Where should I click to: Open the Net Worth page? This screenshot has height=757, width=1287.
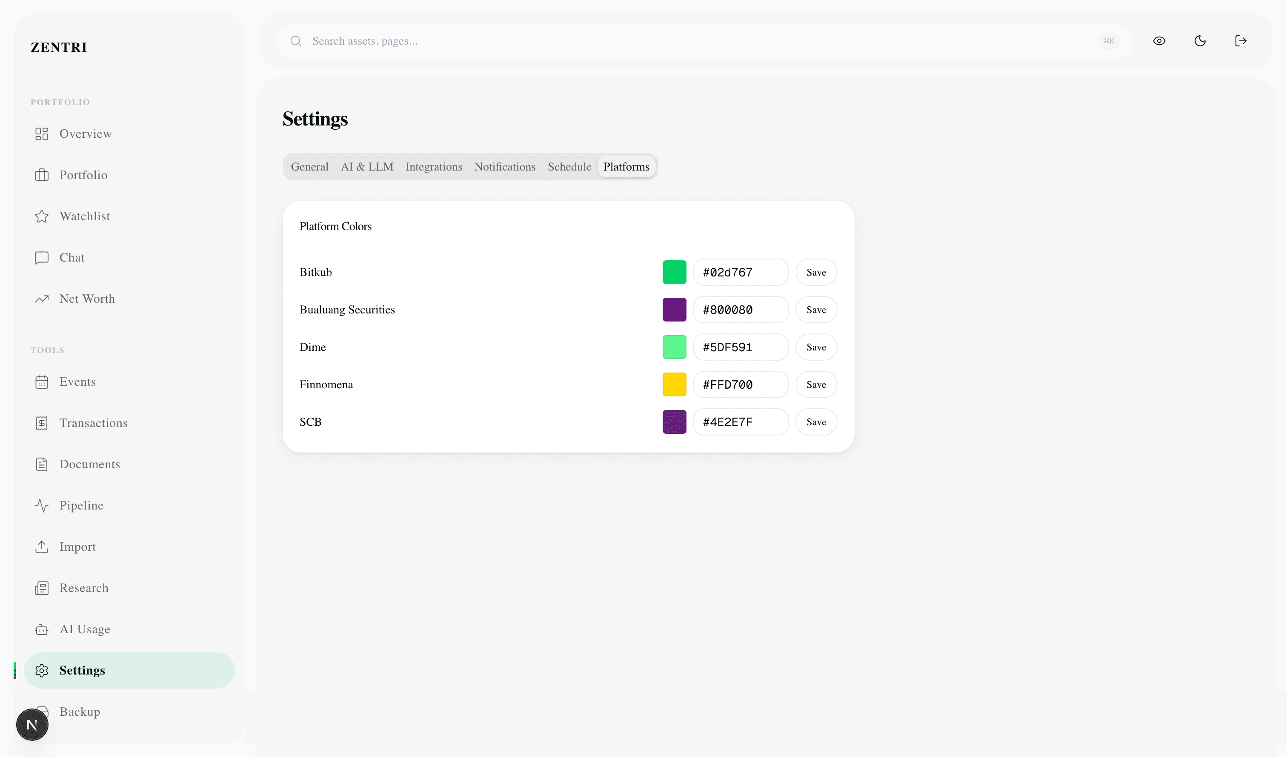[x=129, y=299]
